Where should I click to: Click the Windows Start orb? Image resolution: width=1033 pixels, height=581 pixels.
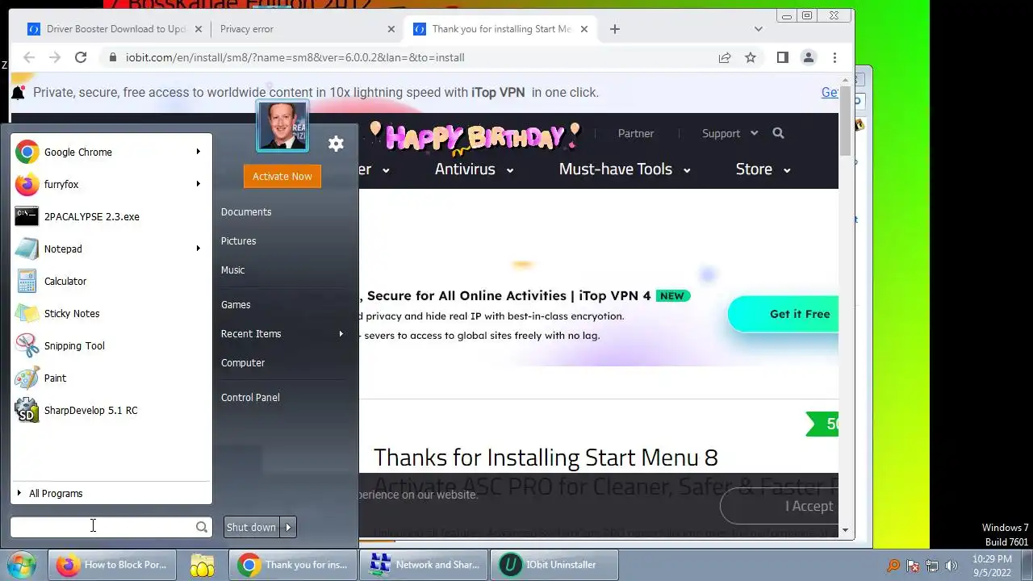21,565
